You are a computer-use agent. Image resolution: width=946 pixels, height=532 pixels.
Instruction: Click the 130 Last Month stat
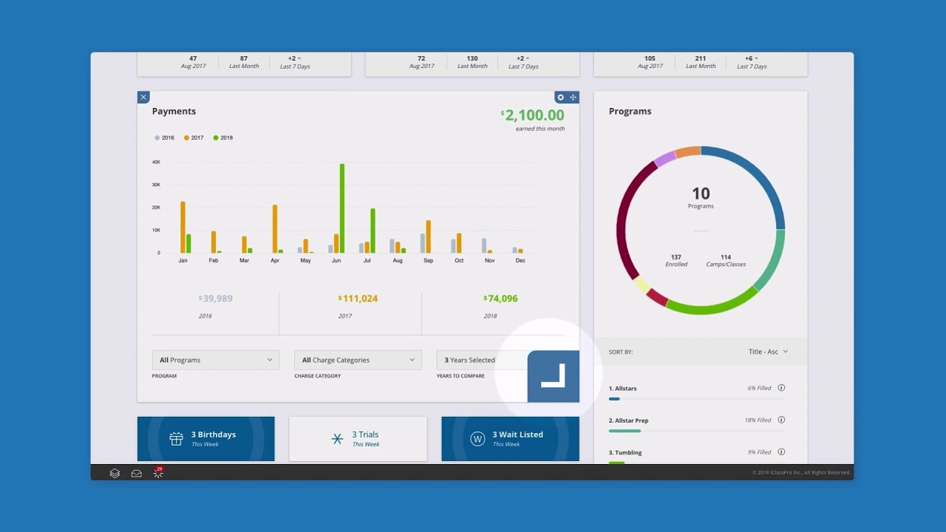click(472, 62)
